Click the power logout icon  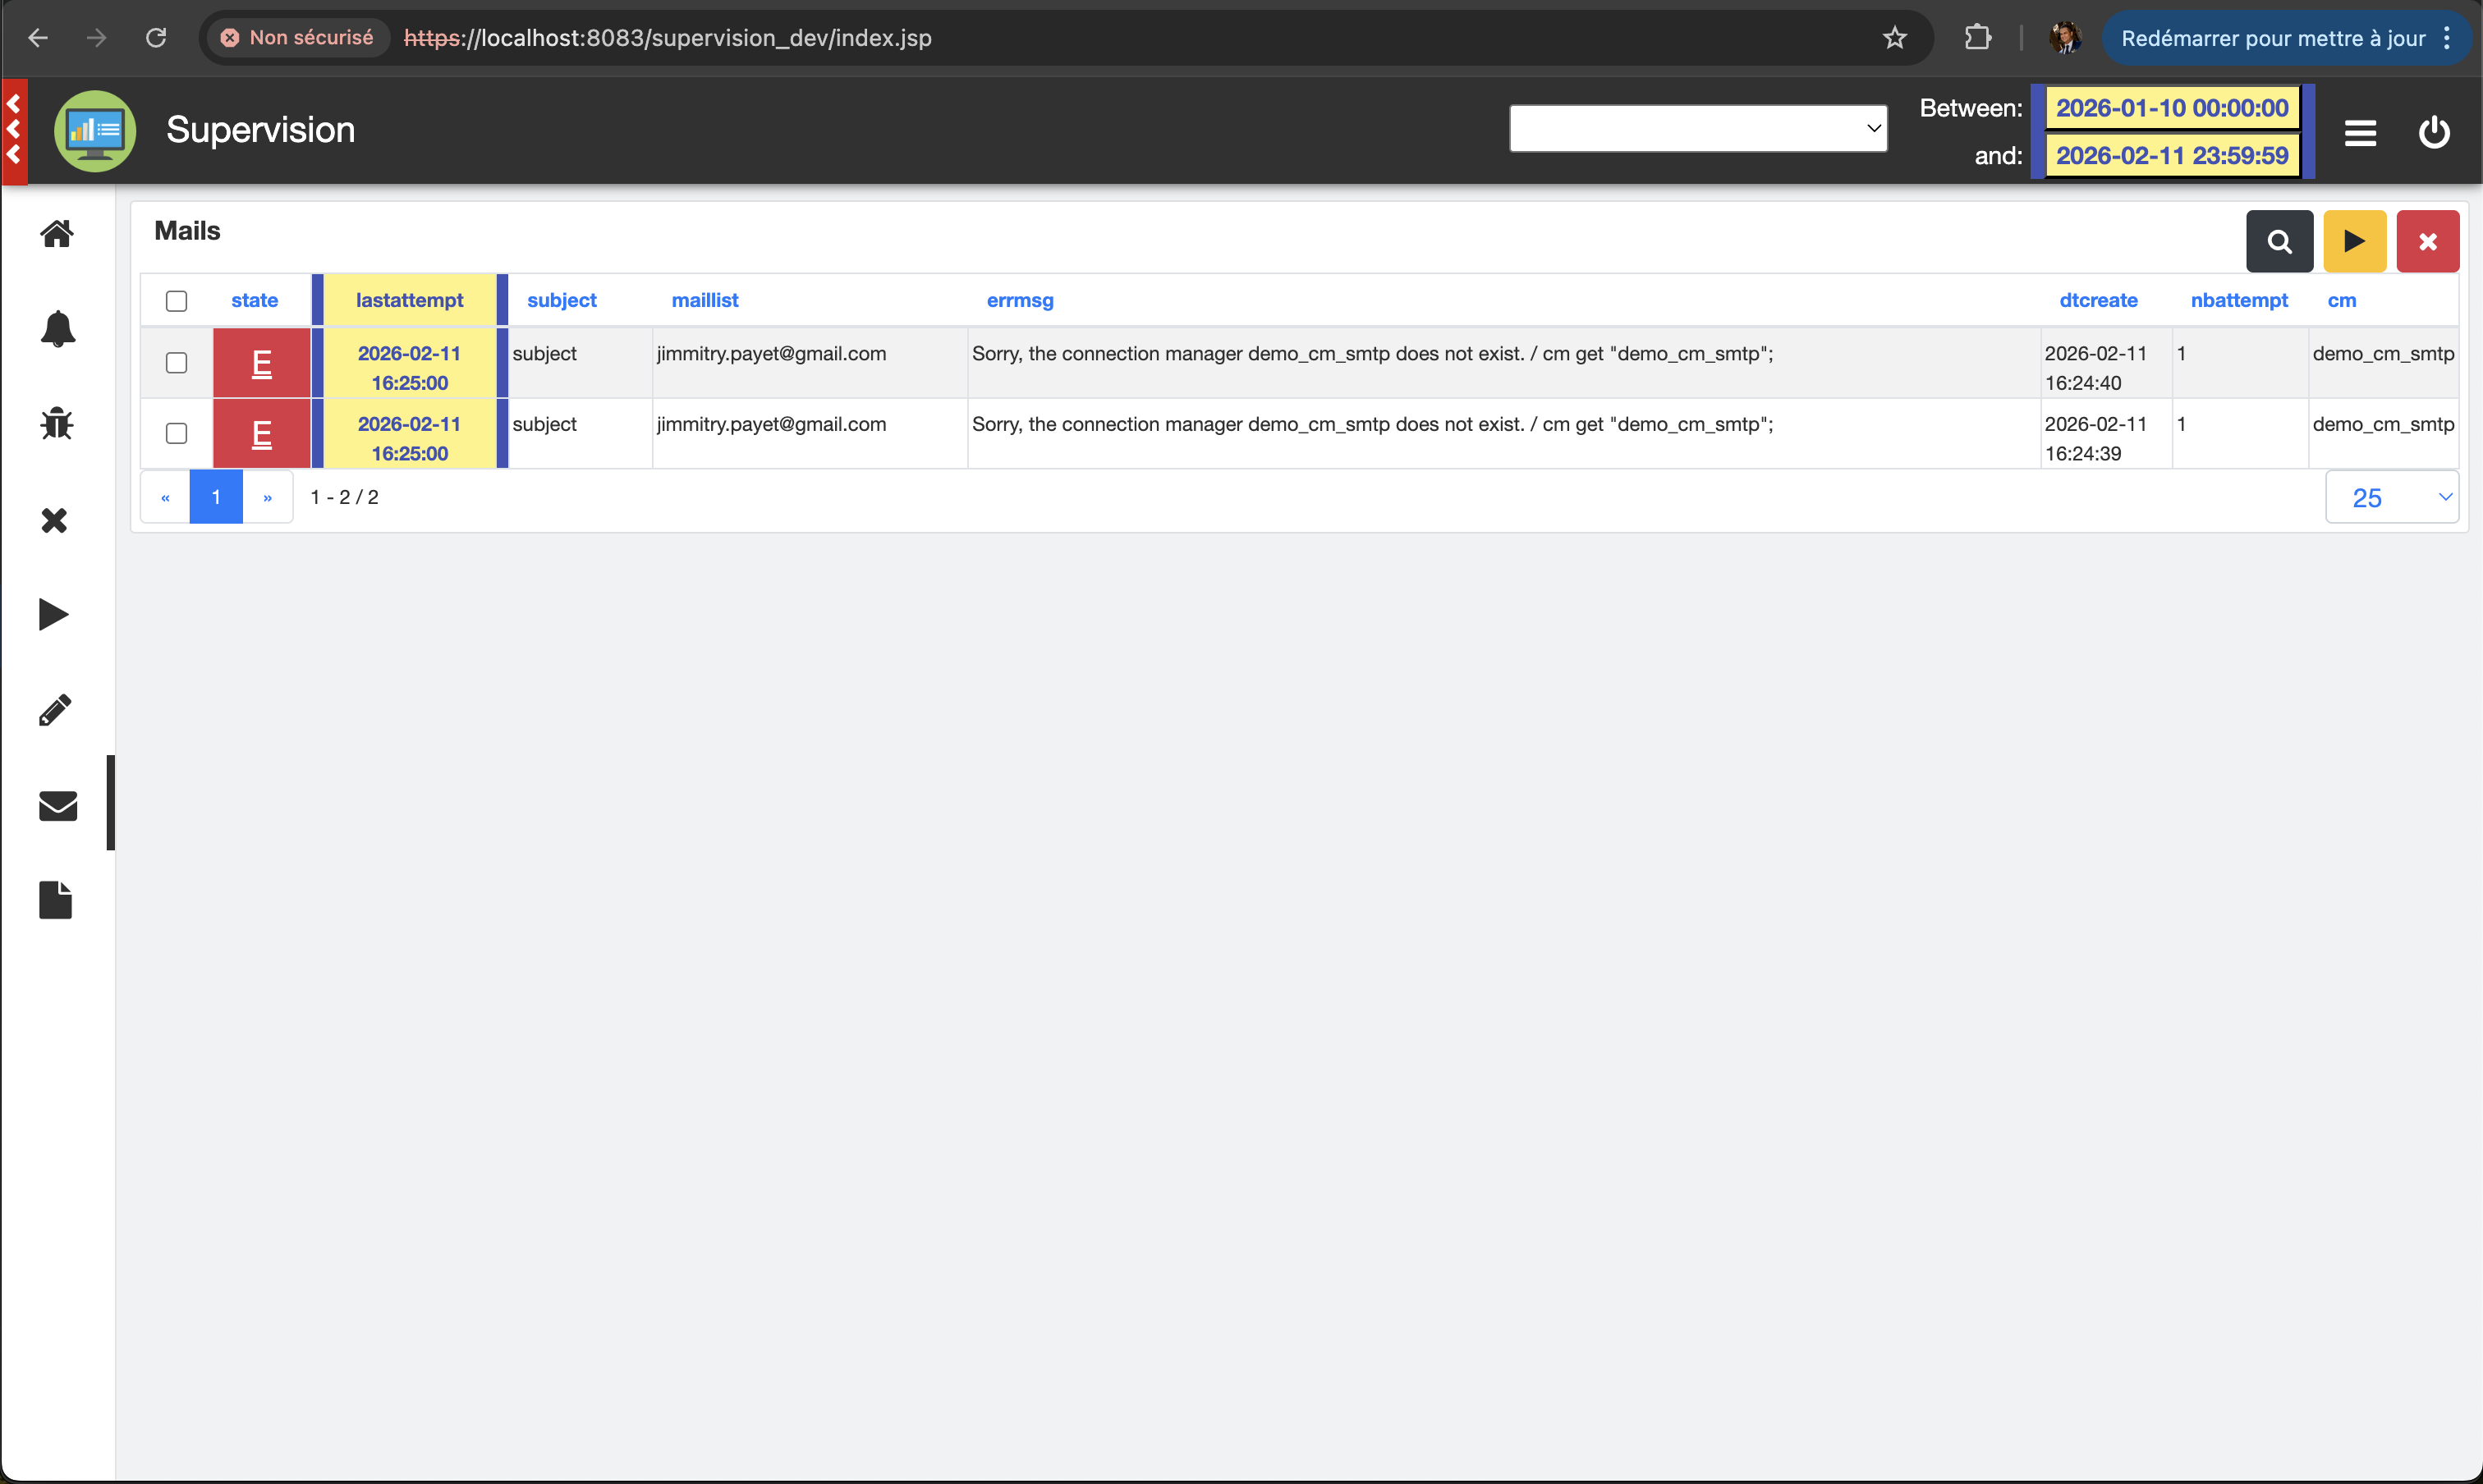(x=2434, y=132)
